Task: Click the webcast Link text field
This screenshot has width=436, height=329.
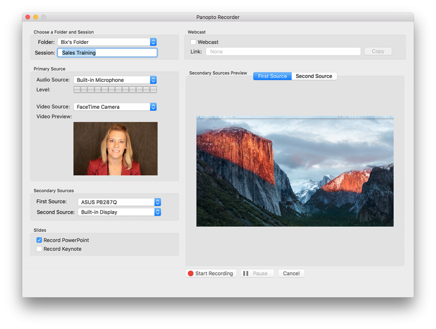Action: (x=283, y=51)
